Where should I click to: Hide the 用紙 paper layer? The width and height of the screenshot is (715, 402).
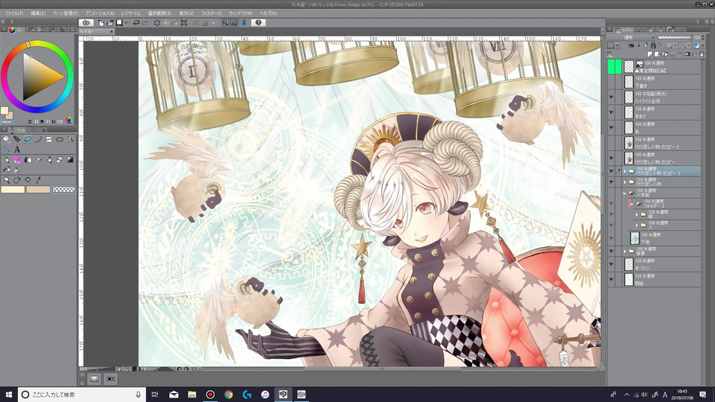click(x=611, y=279)
